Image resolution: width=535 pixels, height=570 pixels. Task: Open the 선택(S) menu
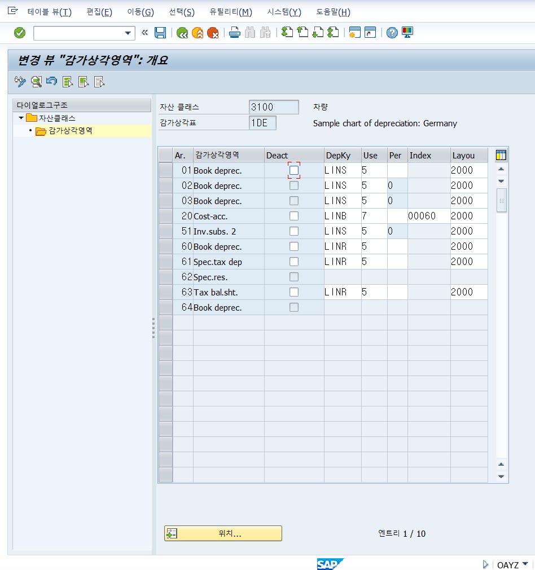click(x=182, y=12)
